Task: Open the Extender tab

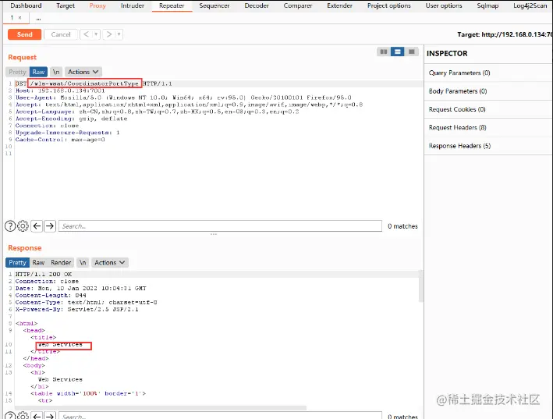Action: click(339, 5)
